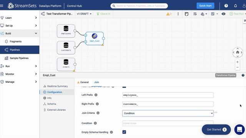The width and height of the screenshot is (246, 138).
Task: Click the StreamSets logo
Action: [22, 6]
